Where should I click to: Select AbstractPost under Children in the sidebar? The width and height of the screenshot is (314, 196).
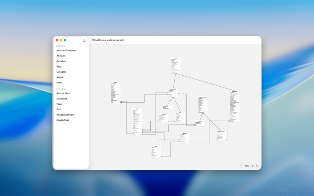(x=63, y=93)
